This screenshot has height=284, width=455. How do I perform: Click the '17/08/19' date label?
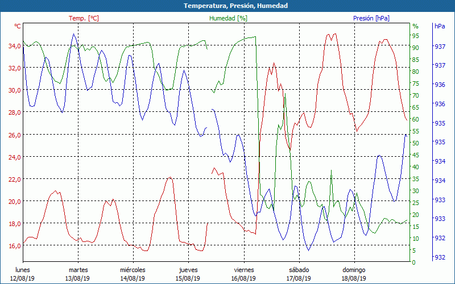(x=299, y=278)
